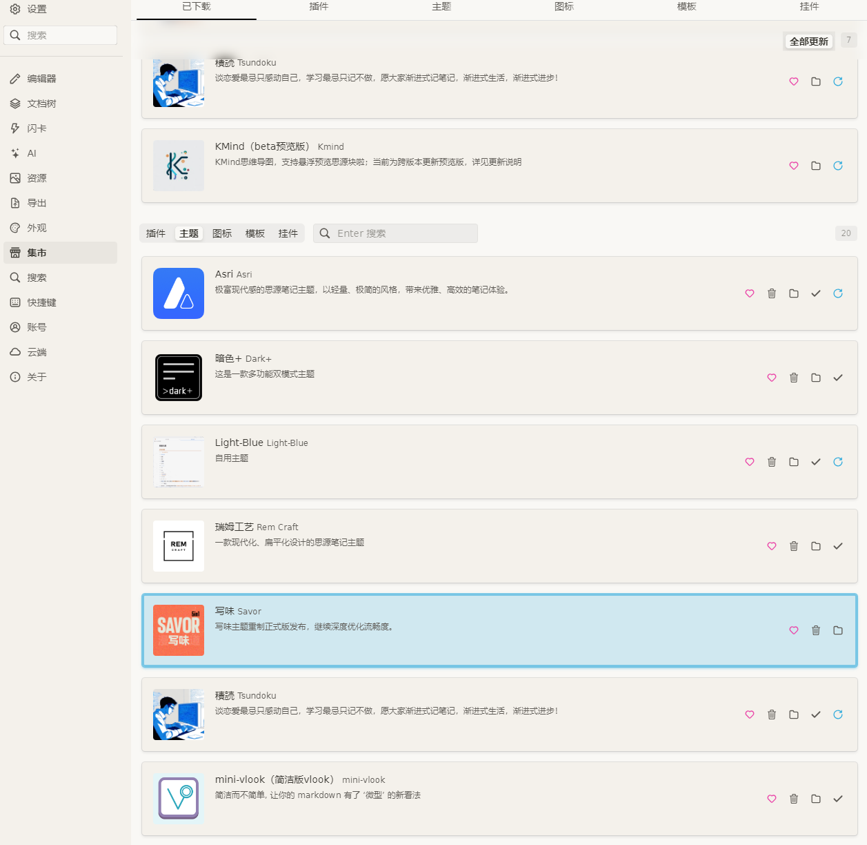This screenshot has height=845, width=867.
Task: Switch to the 插件 top tab
Action: coord(319,7)
